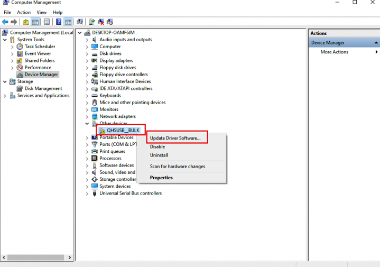
Task: Expand the Display adapters category
Action: coord(87,60)
